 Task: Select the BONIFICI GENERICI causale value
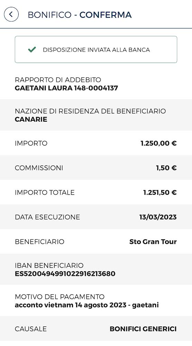(143, 329)
